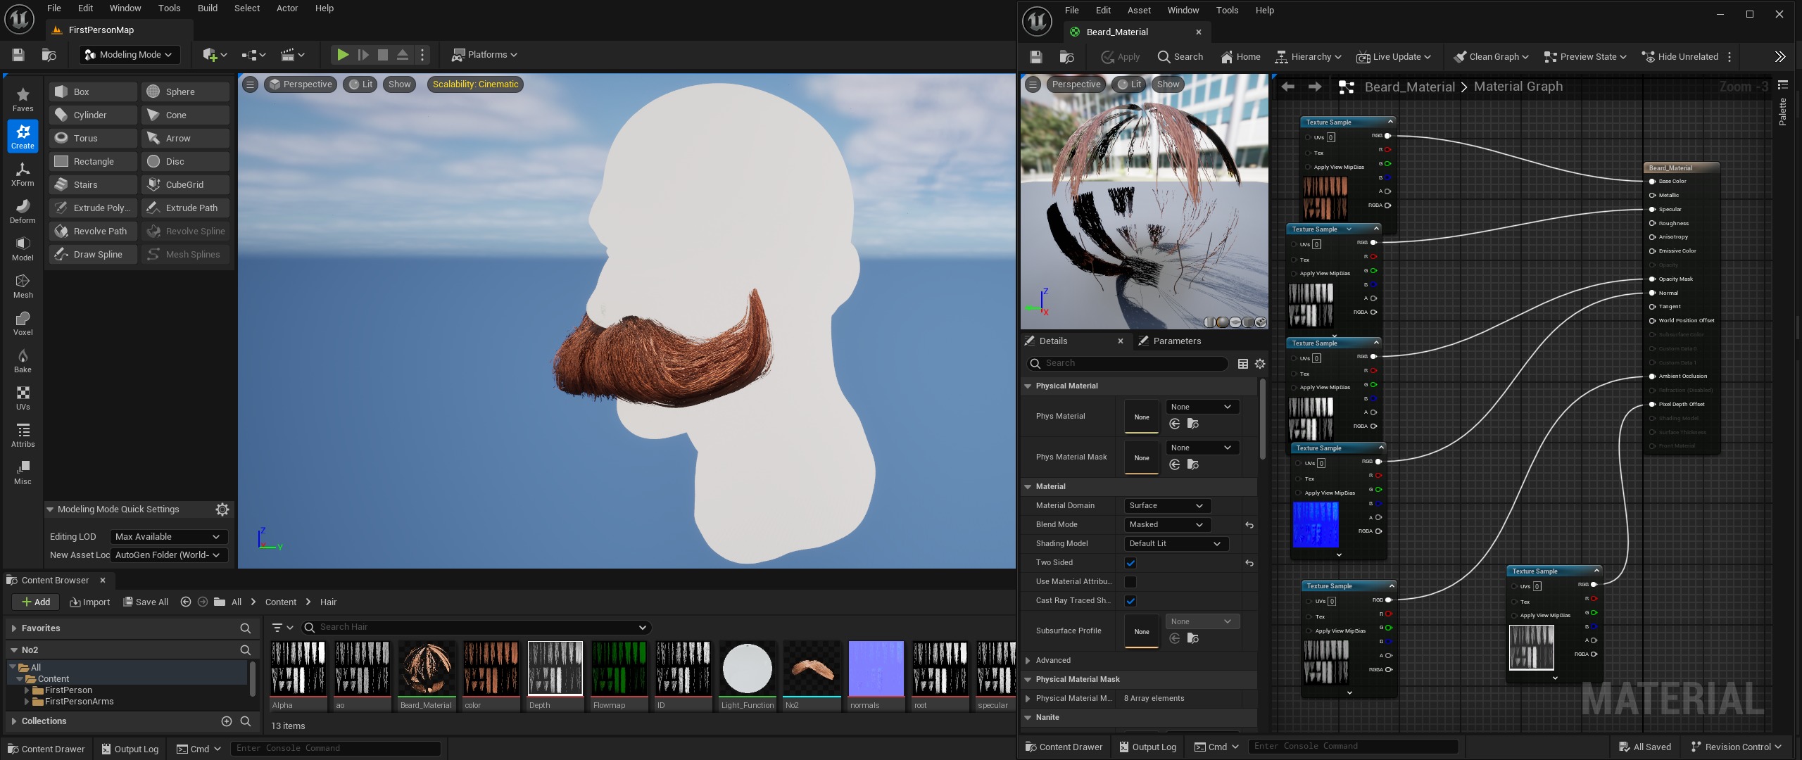Open the Hierarchy dropdown
Viewport: 1802px width, 760px height.
pos(1309,56)
